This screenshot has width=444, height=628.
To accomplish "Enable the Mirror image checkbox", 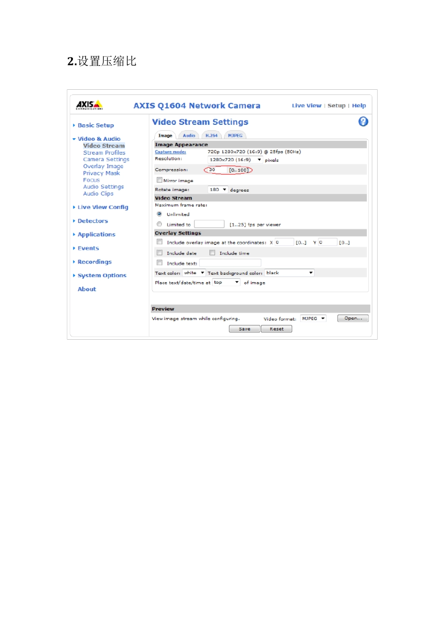I will point(159,180).
